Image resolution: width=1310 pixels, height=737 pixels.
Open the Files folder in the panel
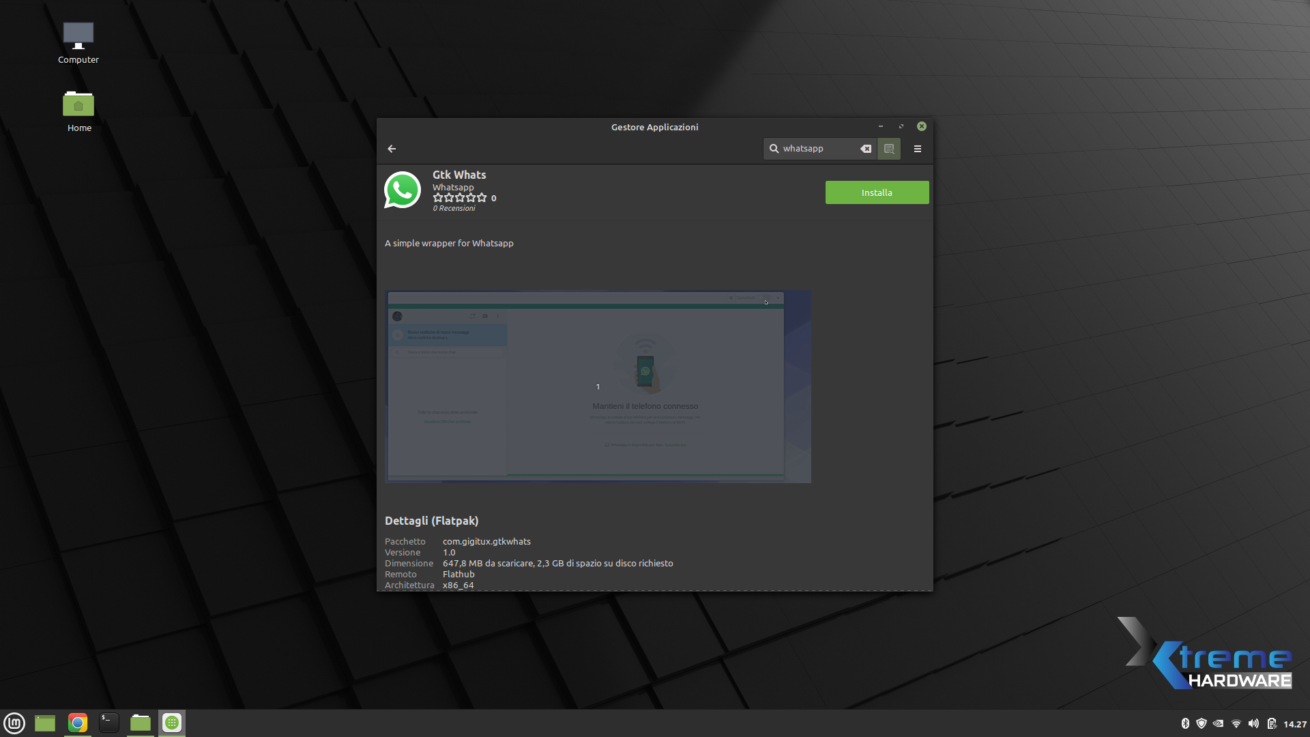coord(141,723)
